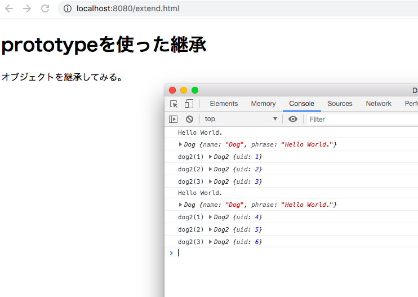Expand Dog2 object with uid: 4

[210, 217]
